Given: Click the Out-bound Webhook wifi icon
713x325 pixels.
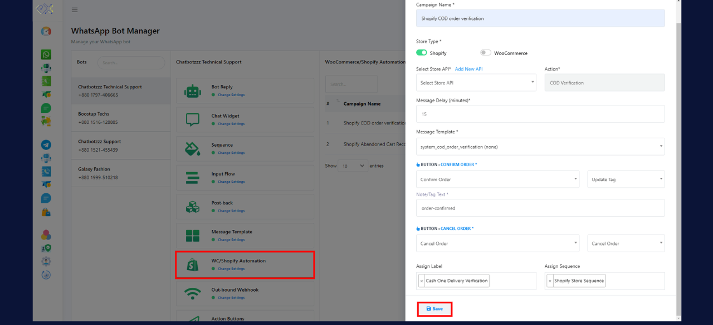Looking at the screenshot, I should coord(193,293).
